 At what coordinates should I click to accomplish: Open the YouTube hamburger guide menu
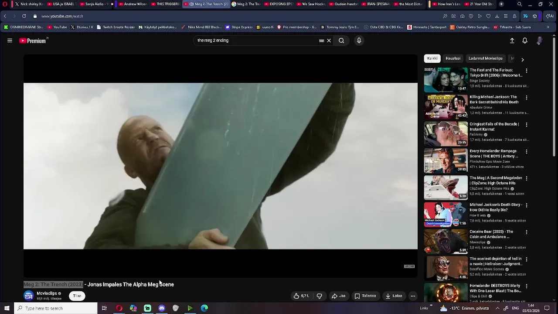10,41
